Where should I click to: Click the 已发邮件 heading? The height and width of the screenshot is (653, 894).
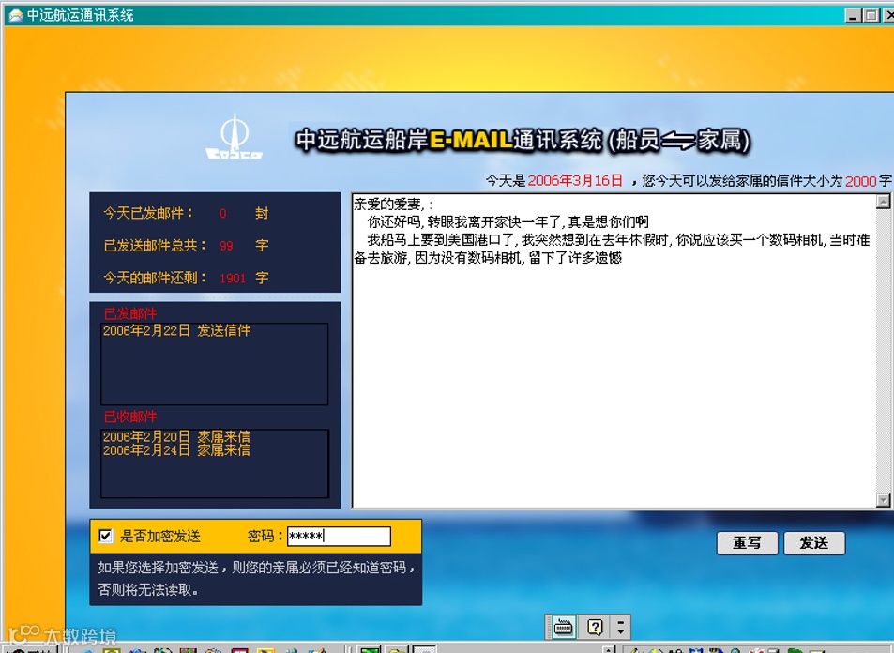point(130,313)
